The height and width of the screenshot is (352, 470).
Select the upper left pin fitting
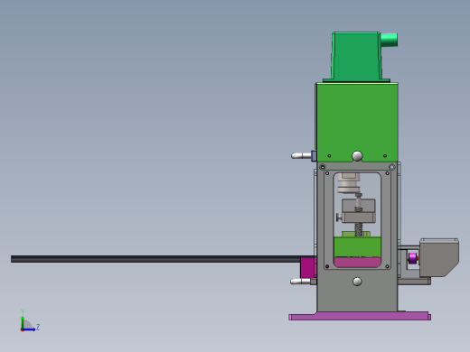[304, 155]
